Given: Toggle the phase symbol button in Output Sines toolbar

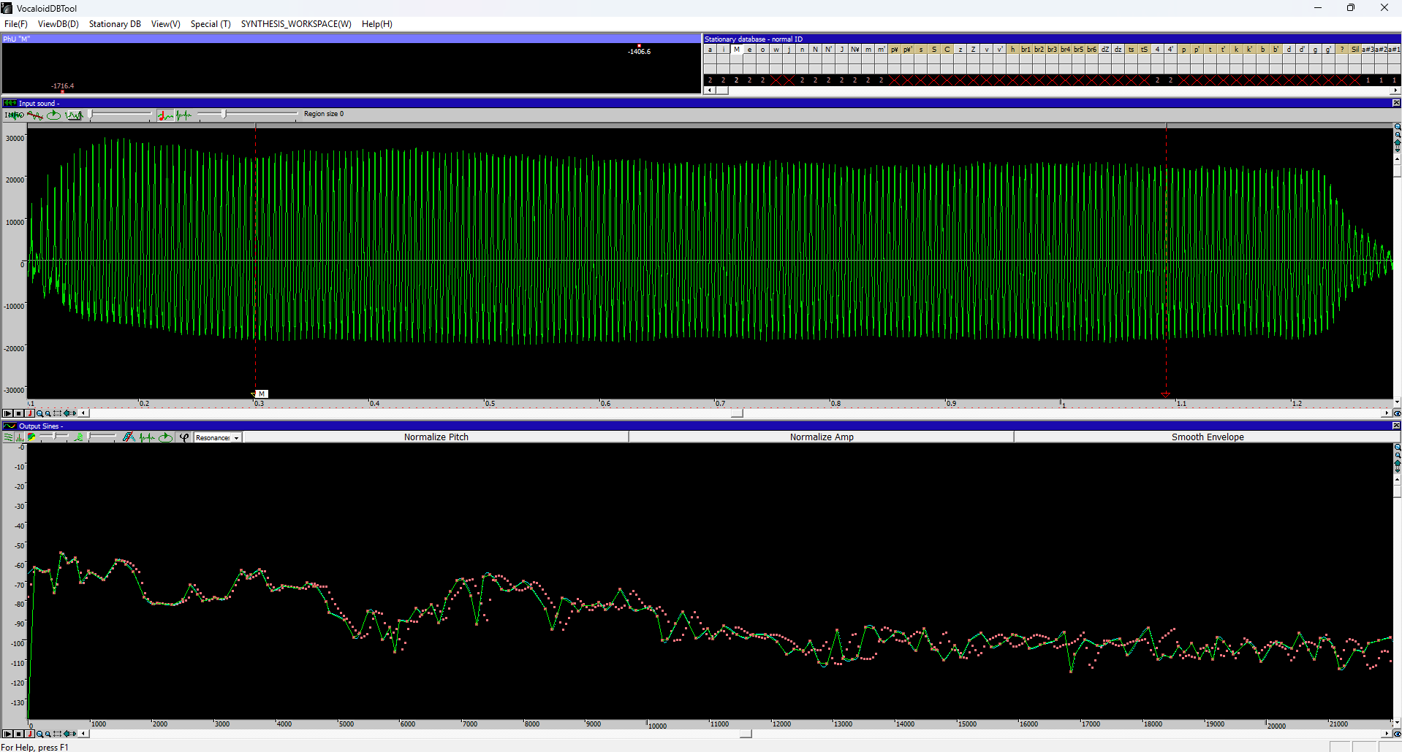Looking at the screenshot, I should coord(184,437).
